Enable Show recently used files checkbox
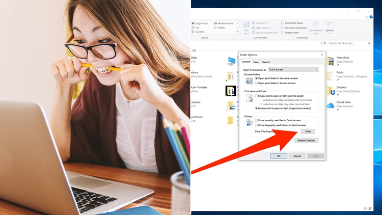Viewport: 382px width, 215px height. tap(256, 120)
